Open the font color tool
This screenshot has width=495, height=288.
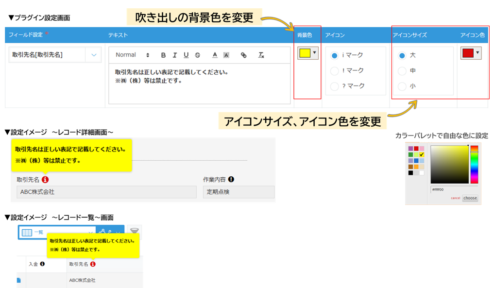[x=214, y=54]
